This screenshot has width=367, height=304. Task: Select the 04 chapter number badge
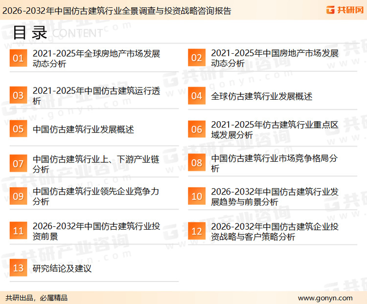197,95
